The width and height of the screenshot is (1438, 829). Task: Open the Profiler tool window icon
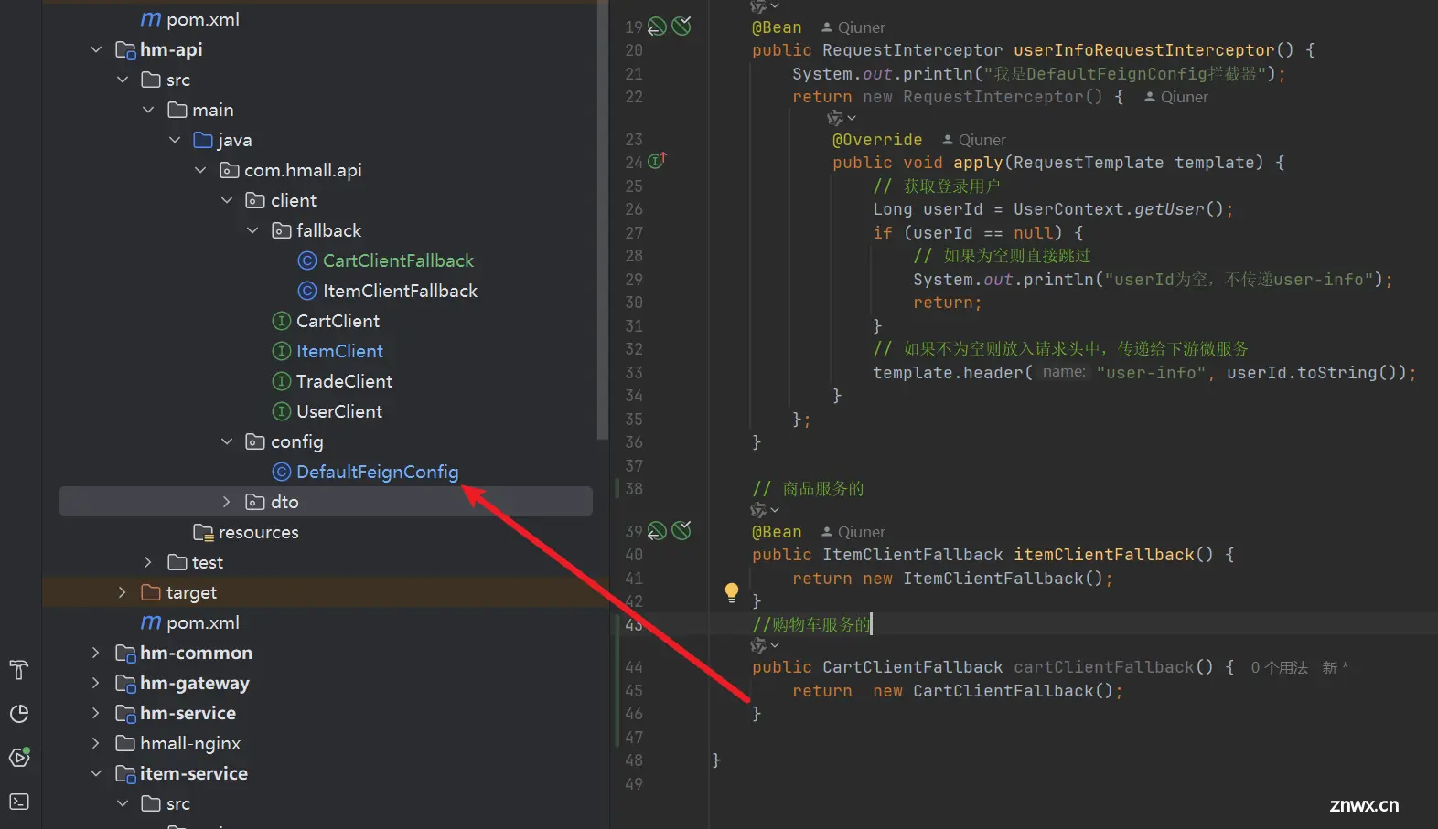point(19,714)
